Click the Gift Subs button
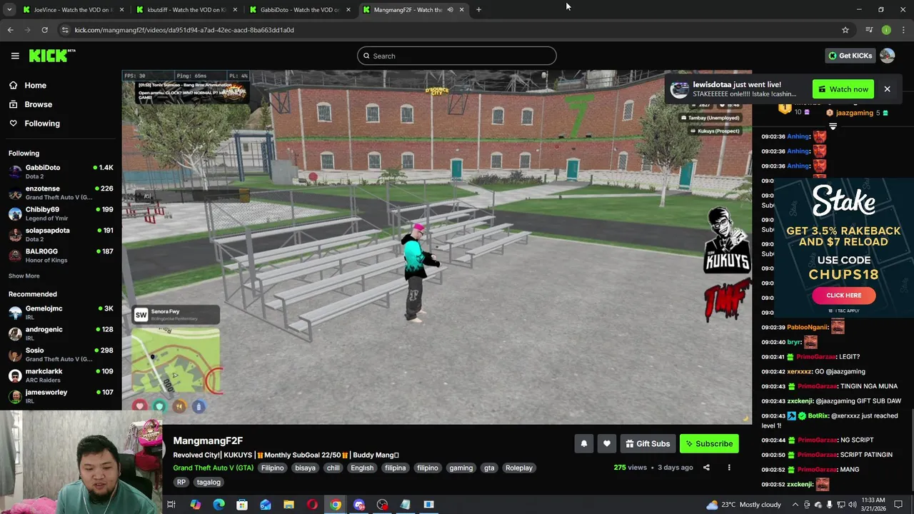The height and width of the screenshot is (514, 914). [648, 443]
